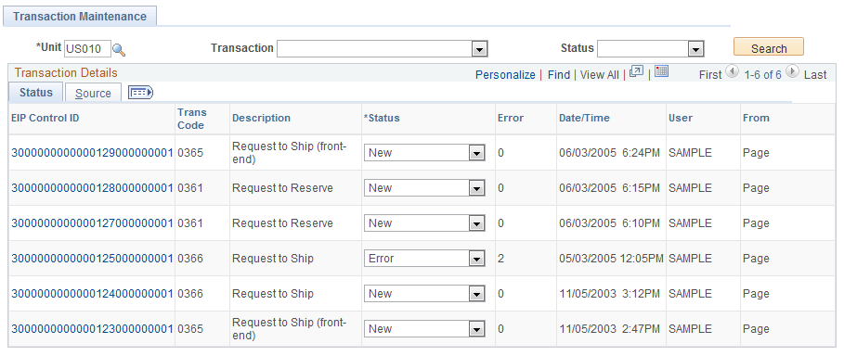844x356 pixels.
Task: Click Error count value 2
Action: point(501,259)
